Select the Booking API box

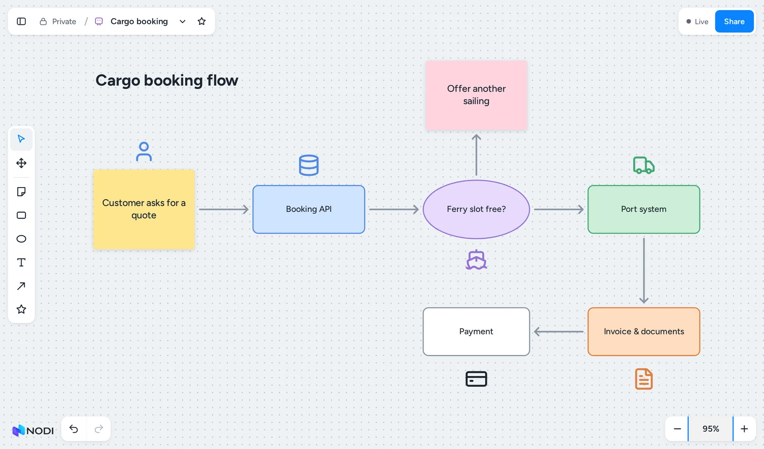(x=308, y=209)
